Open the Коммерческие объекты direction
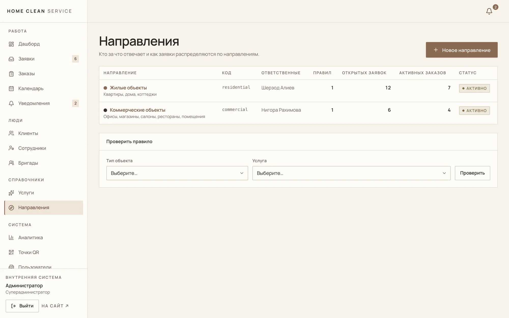Image resolution: width=509 pixels, height=318 pixels. click(137, 110)
